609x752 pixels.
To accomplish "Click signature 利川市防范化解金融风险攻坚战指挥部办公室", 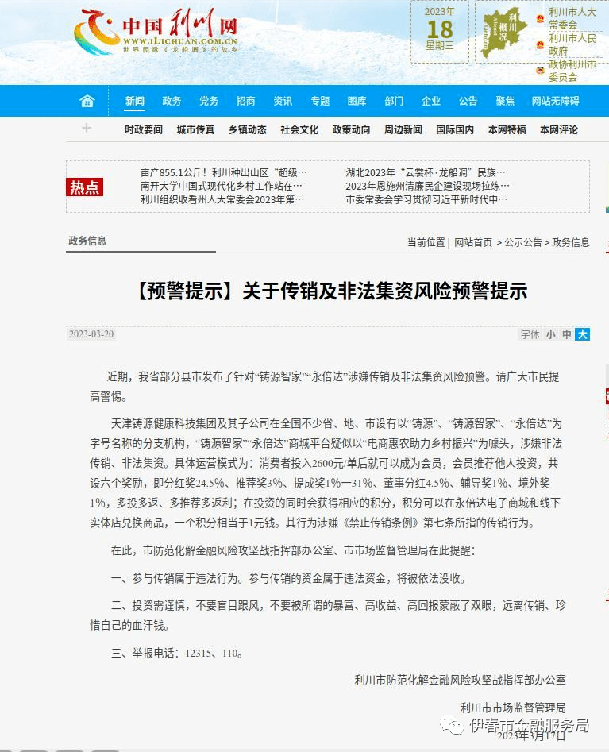I will 461,680.
